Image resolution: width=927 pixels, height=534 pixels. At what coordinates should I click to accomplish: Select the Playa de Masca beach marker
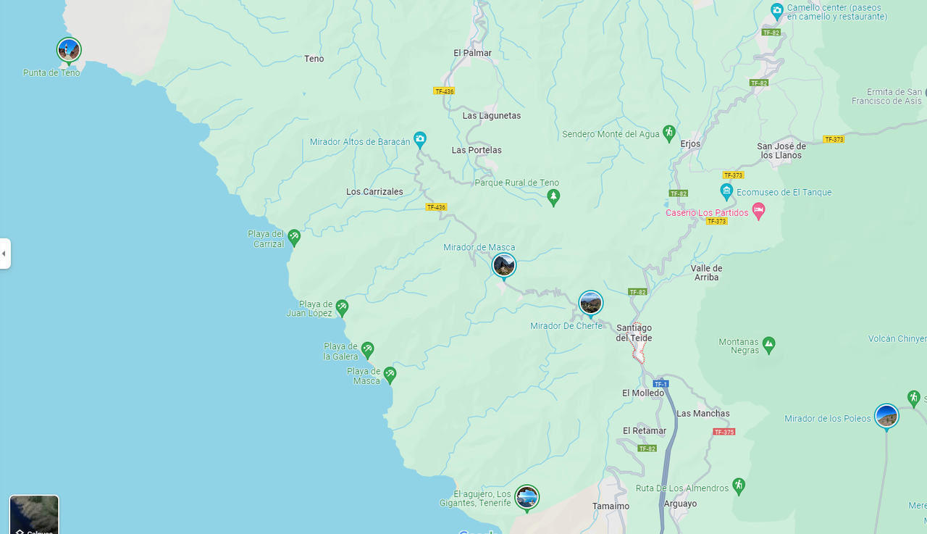coord(390,375)
